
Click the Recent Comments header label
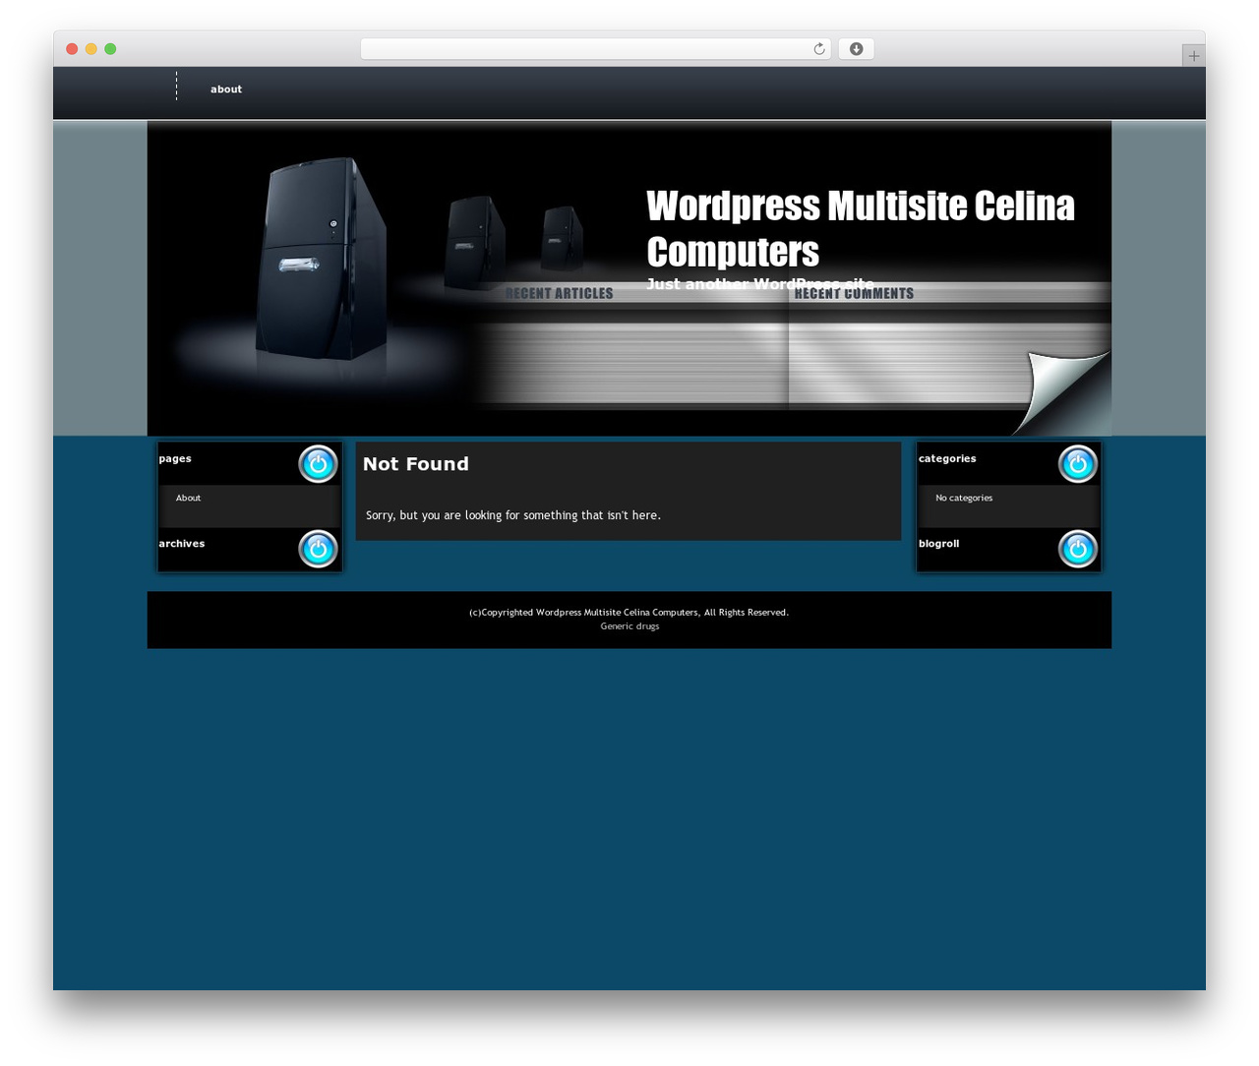pos(854,293)
